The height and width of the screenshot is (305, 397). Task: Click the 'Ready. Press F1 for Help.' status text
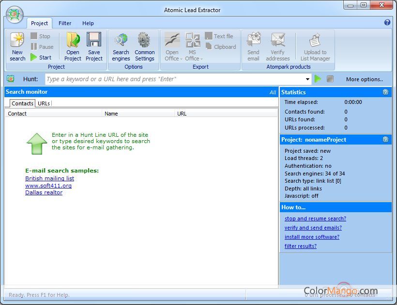tap(39, 295)
